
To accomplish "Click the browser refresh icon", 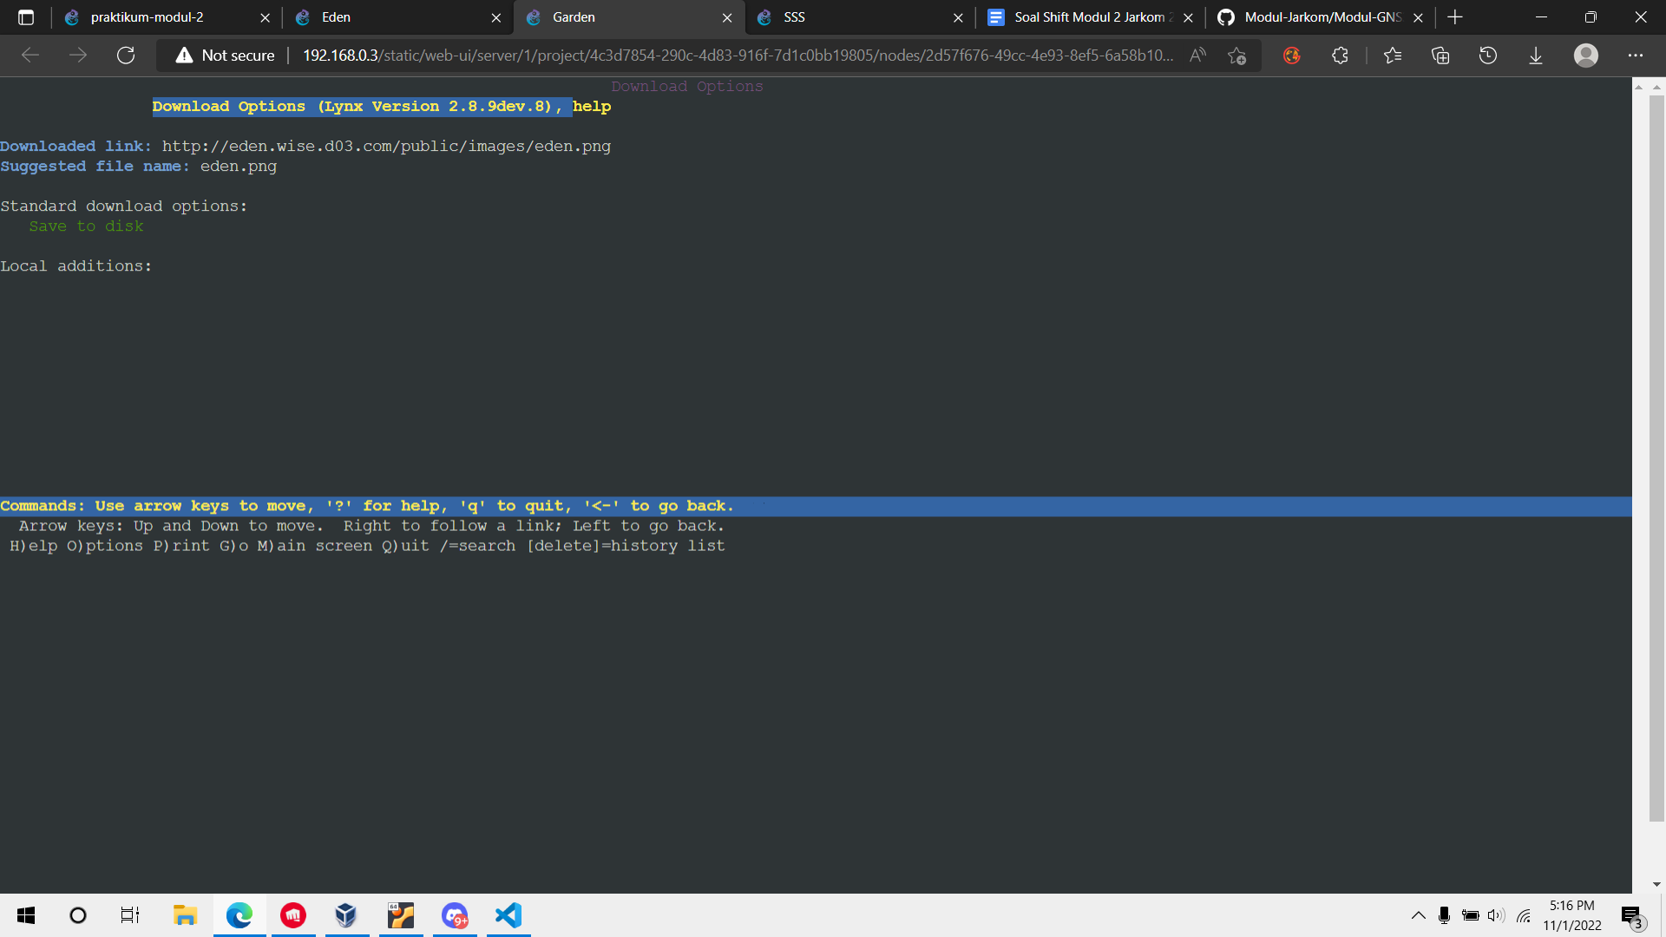I will (x=126, y=56).
